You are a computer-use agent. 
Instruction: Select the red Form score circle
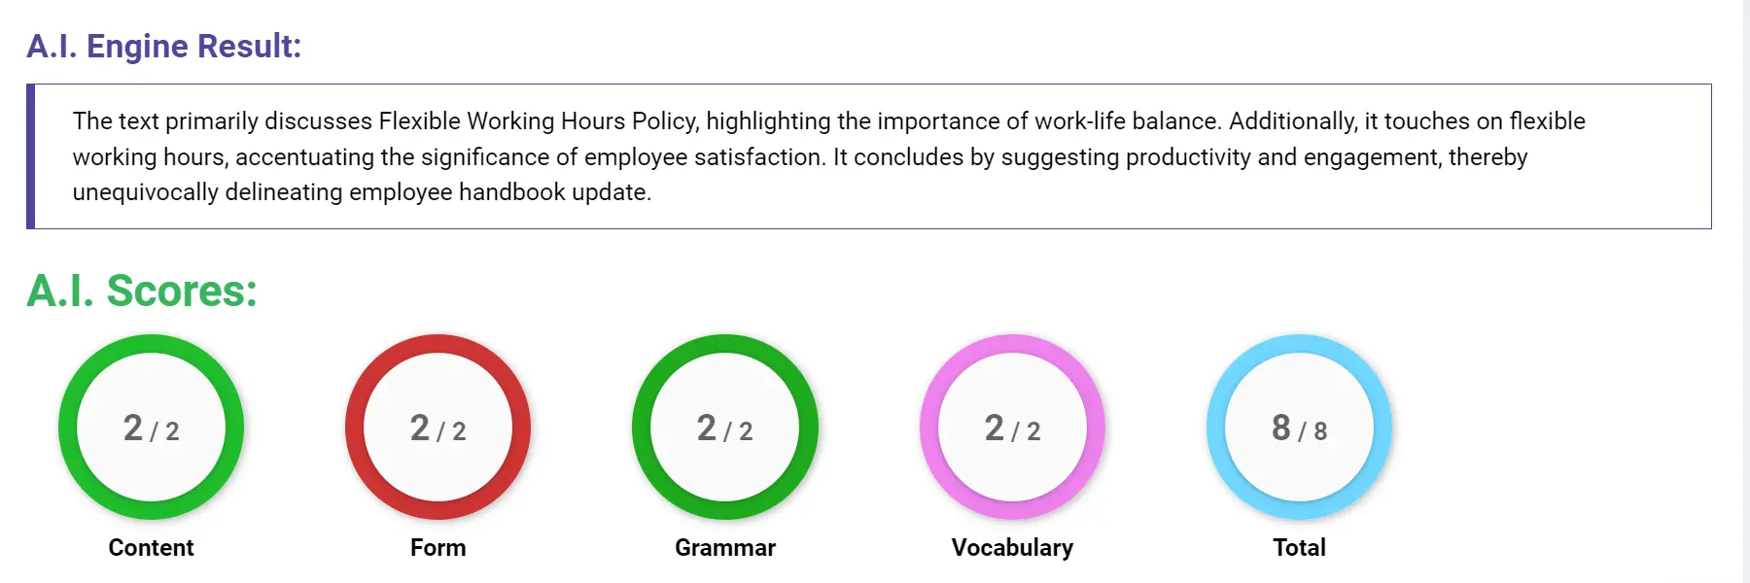pos(437,429)
